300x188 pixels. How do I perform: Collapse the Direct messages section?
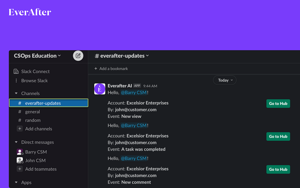[x=16, y=142]
